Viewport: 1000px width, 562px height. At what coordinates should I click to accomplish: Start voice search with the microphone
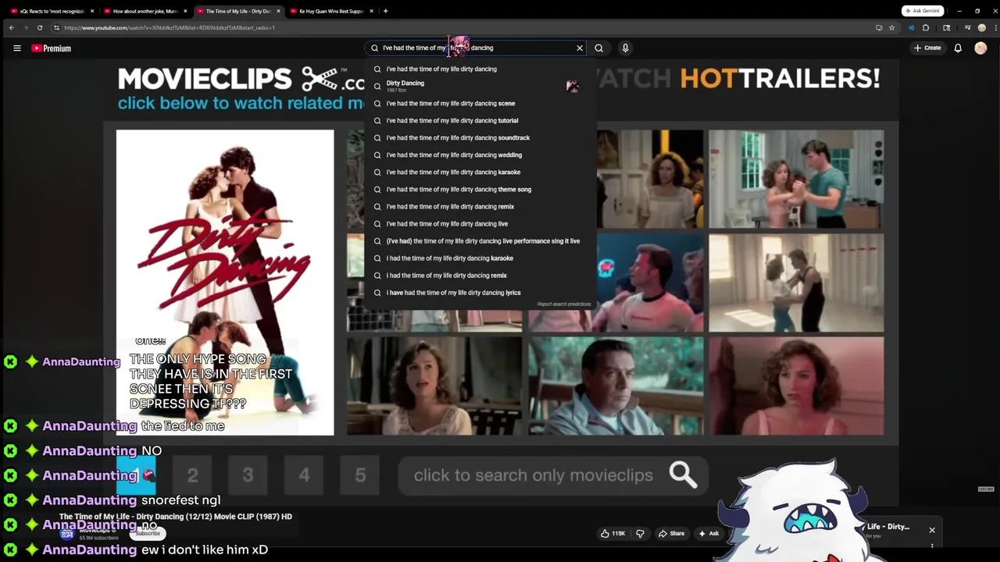[x=625, y=48]
